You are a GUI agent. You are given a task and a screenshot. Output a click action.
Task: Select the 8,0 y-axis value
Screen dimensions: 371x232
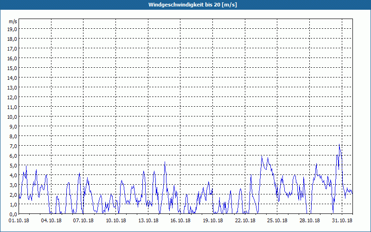[13, 136]
